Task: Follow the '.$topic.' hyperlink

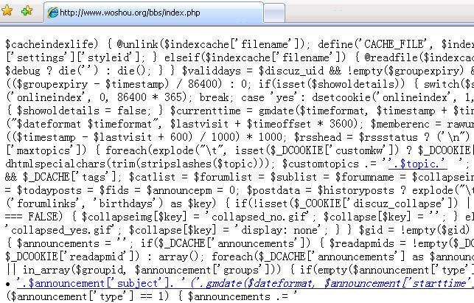Action: pos(418,164)
